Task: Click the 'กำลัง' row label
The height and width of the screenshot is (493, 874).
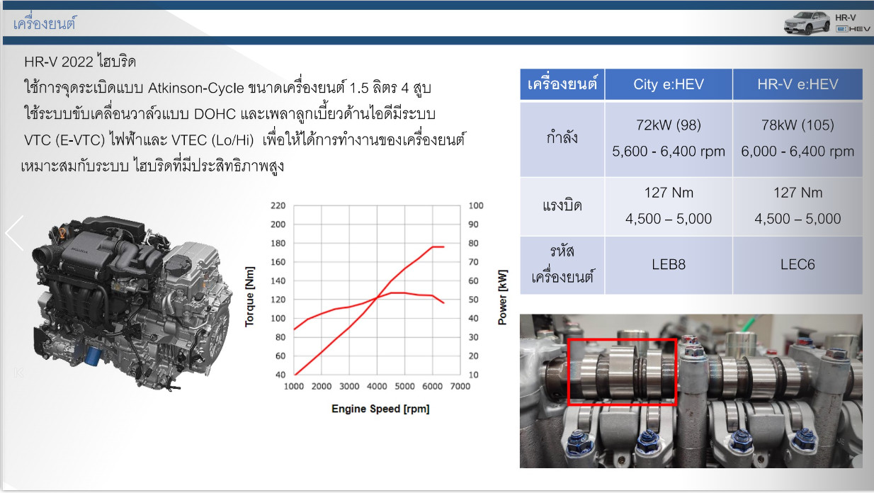Action: (562, 137)
